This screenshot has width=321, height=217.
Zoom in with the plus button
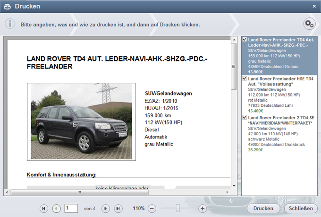click(203, 208)
